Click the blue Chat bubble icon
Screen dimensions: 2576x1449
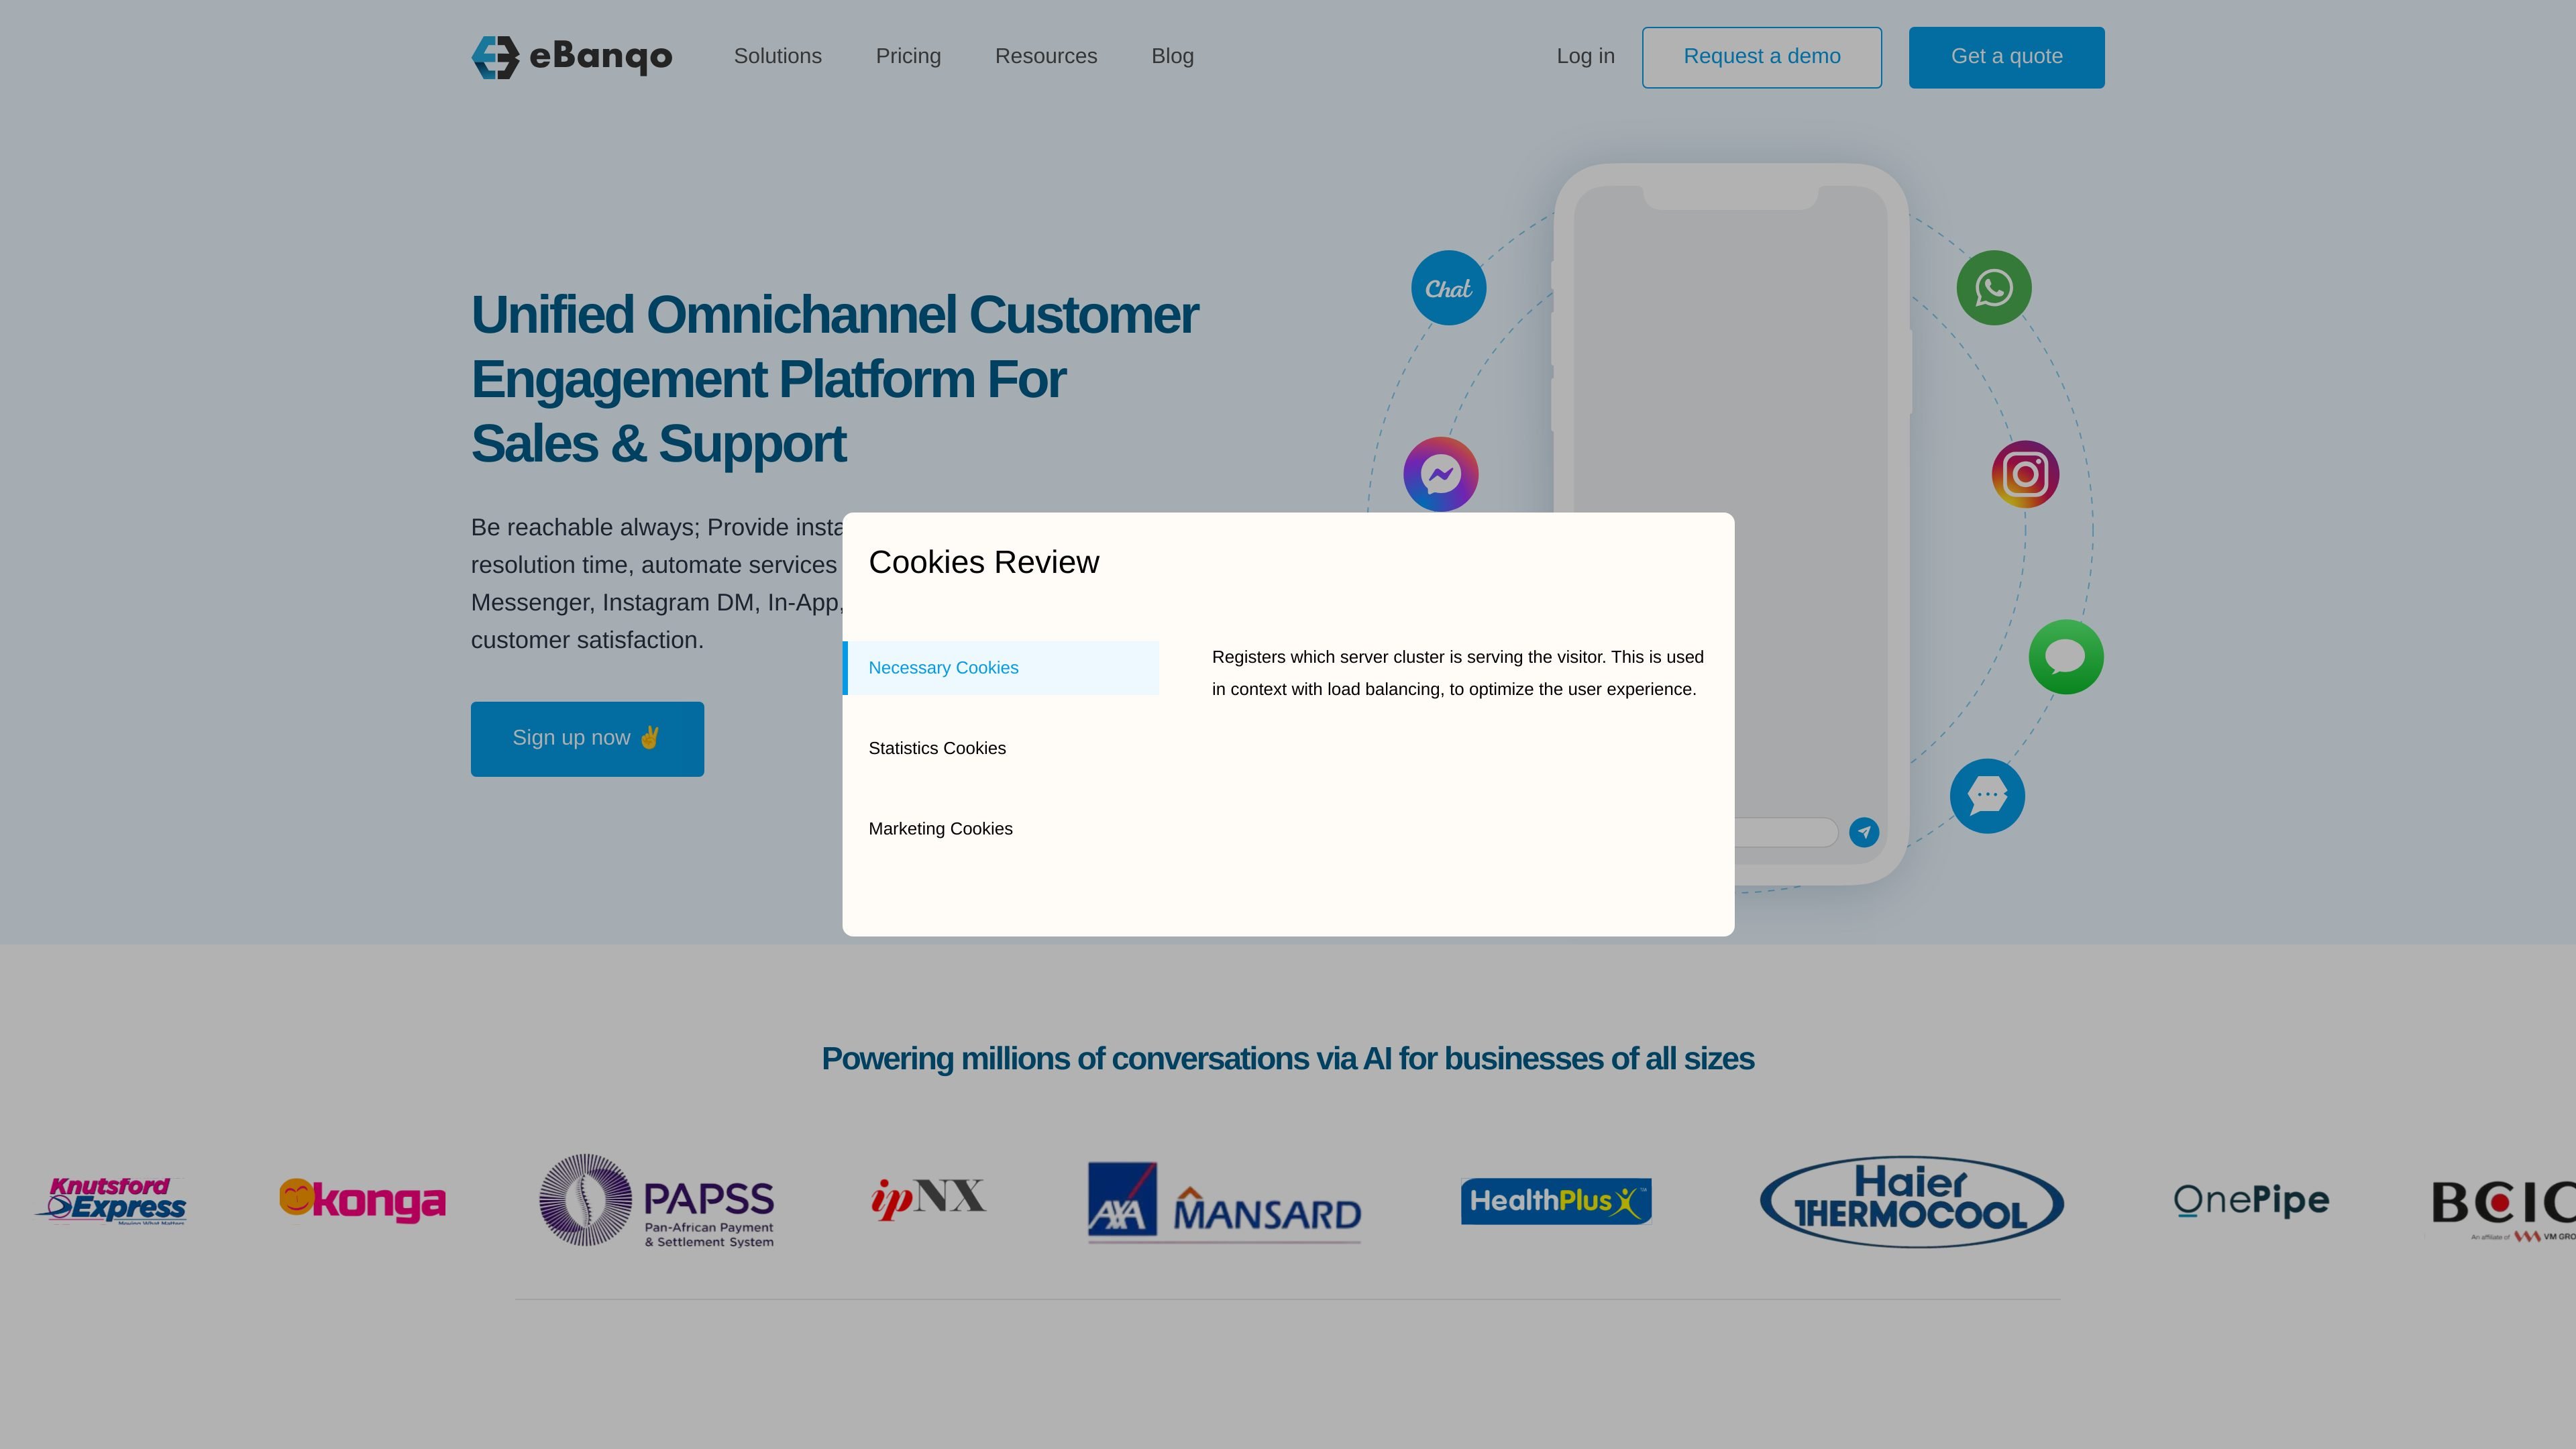tap(1448, 288)
